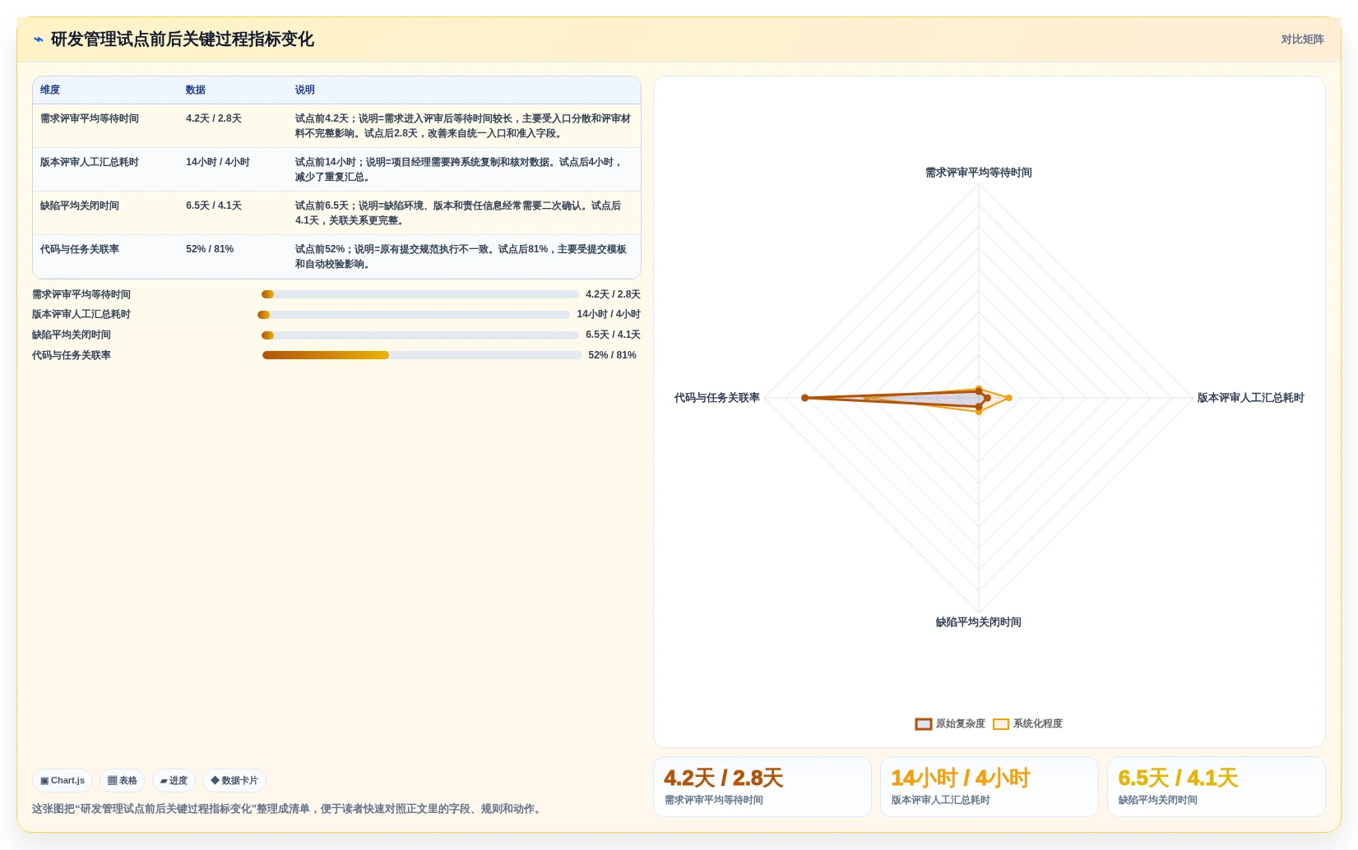Toggle the 系统化程度 legend swatch
1358x850 pixels.
coord(1001,724)
